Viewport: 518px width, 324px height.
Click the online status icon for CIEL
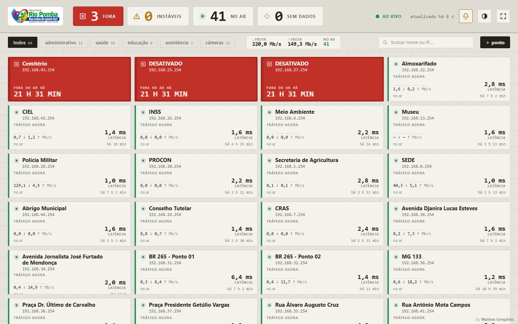click(x=17, y=112)
